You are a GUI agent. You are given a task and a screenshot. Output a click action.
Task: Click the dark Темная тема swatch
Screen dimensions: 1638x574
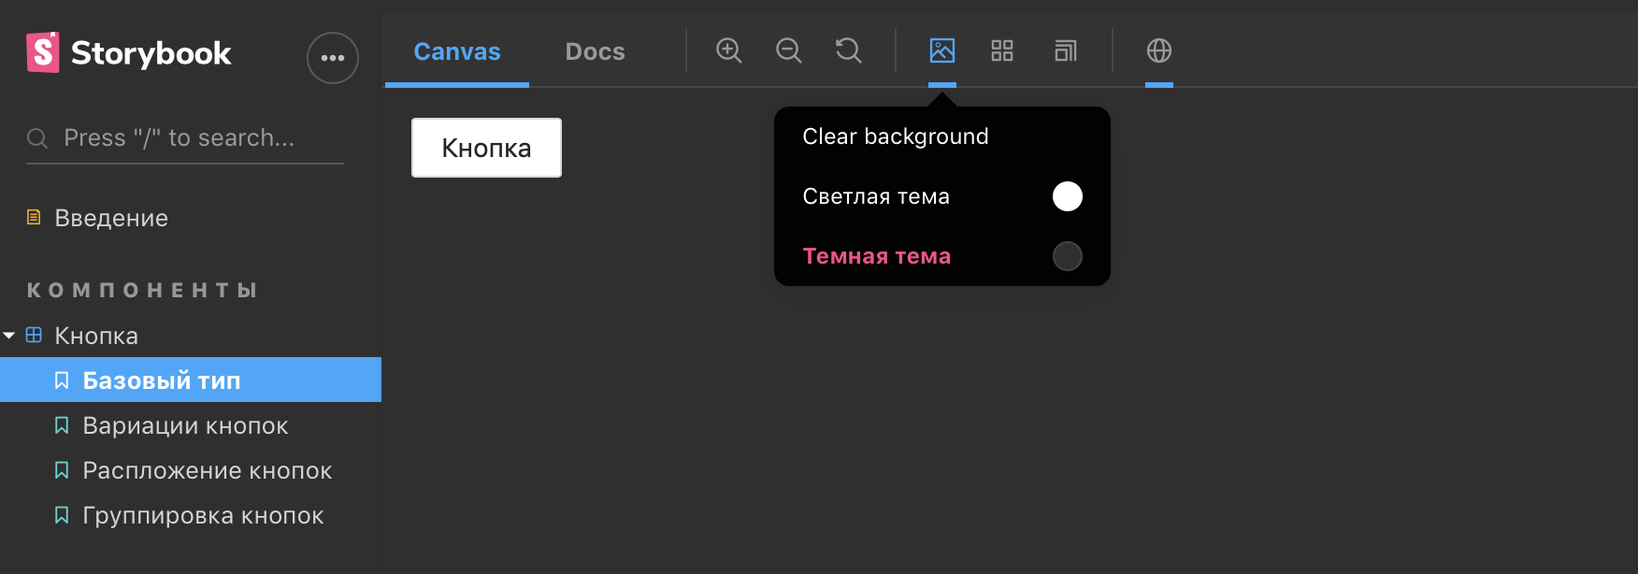pos(1068,256)
